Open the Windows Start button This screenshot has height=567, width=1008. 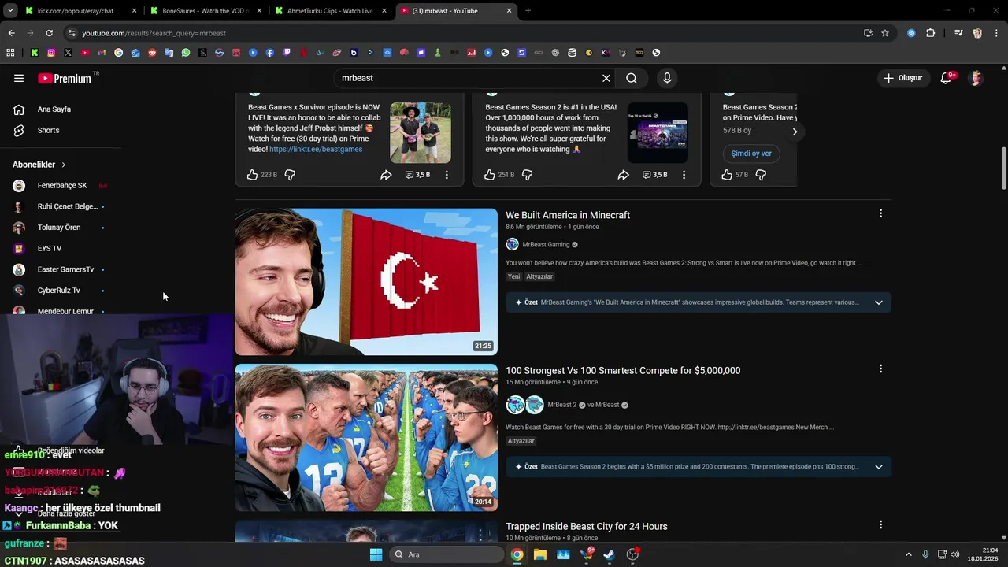pyautogui.click(x=376, y=554)
